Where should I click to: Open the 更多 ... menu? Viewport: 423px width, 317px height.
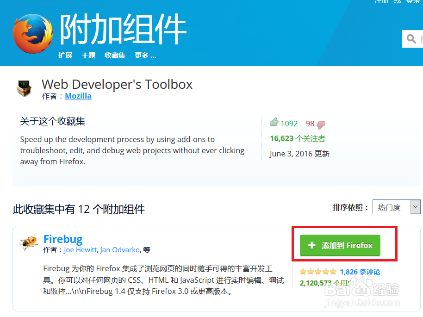click(145, 56)
